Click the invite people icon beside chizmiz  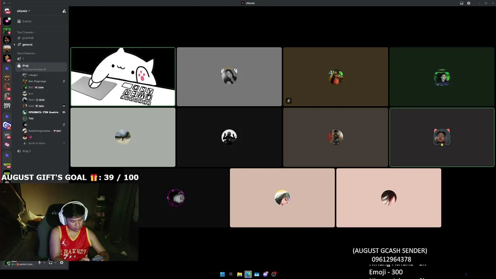coord(64,11)
